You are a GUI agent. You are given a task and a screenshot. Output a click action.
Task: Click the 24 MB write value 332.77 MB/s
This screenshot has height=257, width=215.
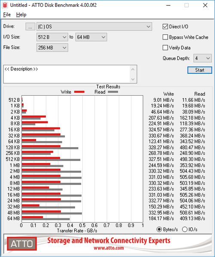(161, 201)
